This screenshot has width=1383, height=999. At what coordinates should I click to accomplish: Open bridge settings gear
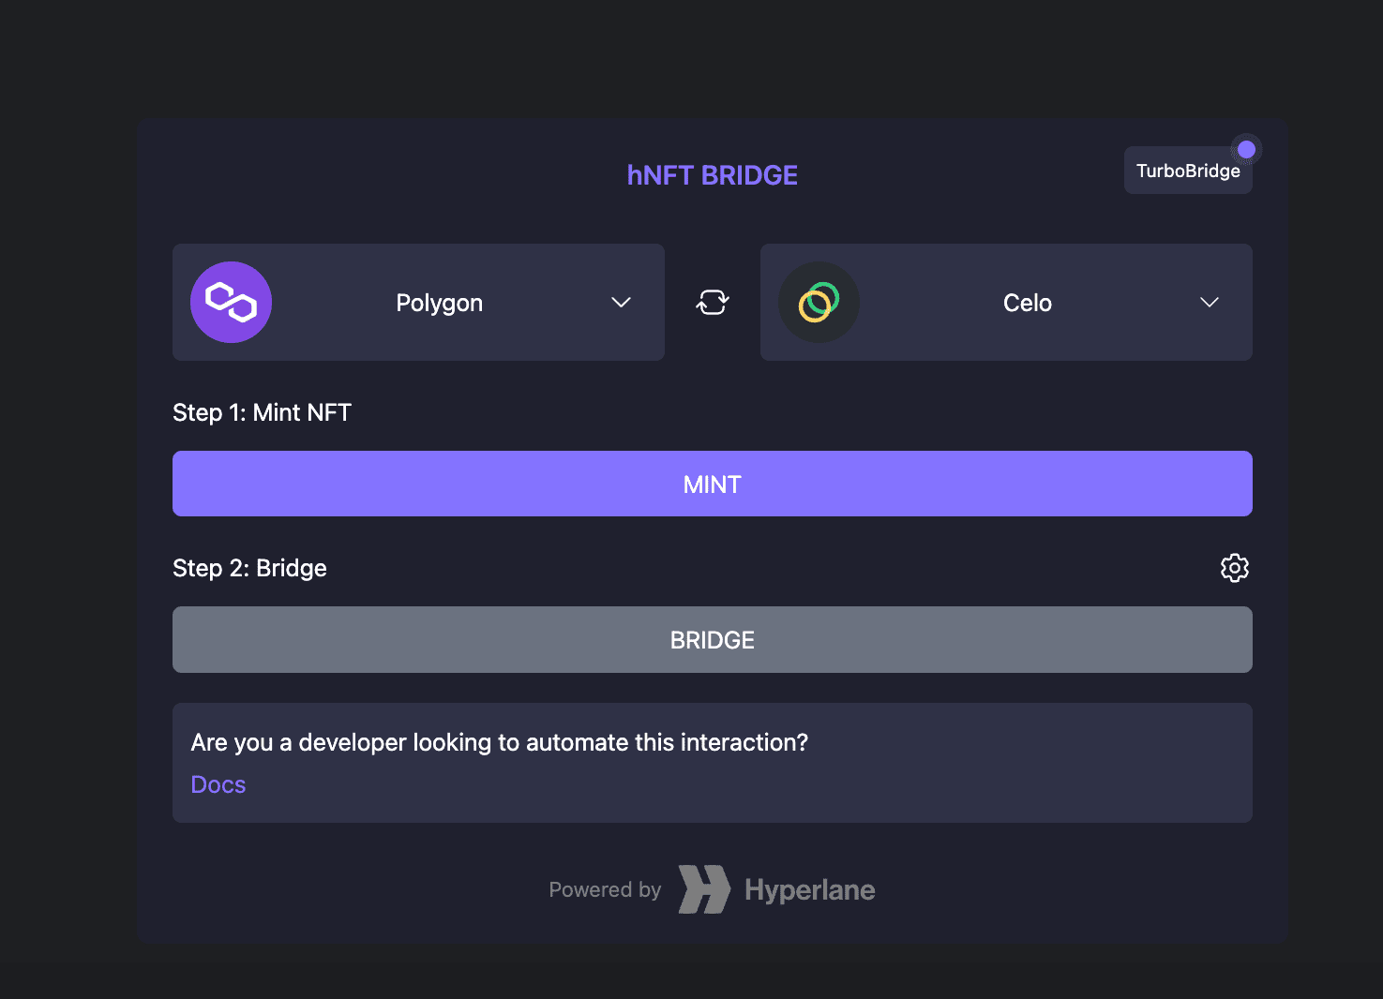point(1234,568)
